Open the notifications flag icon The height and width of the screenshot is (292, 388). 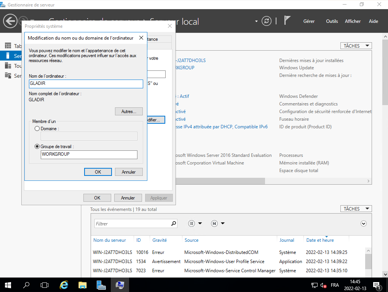[x=287, y=21]
